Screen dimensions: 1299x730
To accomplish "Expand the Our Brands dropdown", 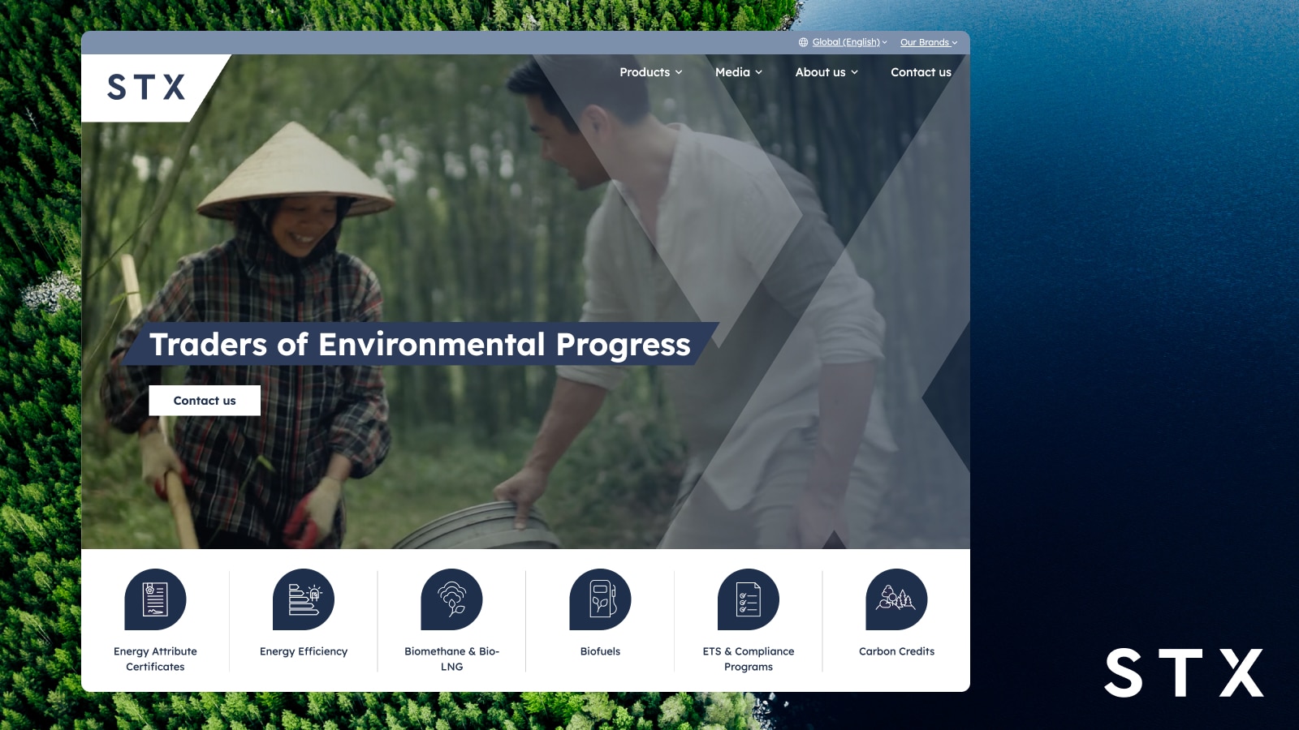I will click(x=926, y=42).
